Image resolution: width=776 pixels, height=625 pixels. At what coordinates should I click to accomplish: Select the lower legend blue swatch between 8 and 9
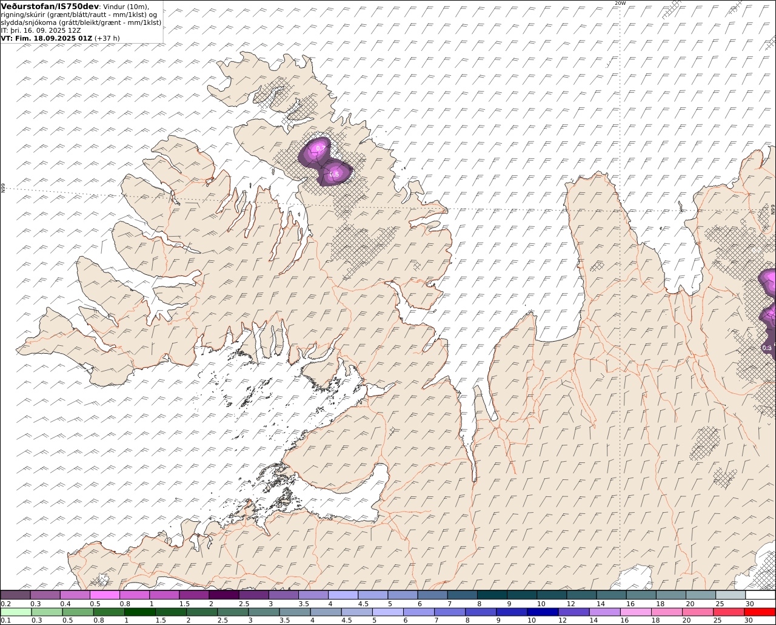[x=480, y=612]
